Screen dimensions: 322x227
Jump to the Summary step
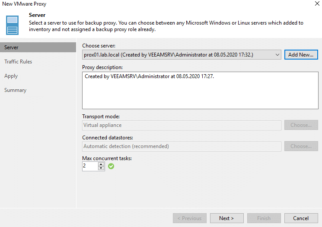tap(16, 90)
